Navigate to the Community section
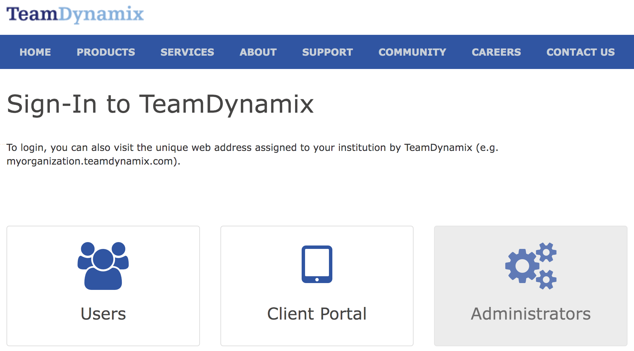The height and width of the screenshot is (351, 634). click(x=412, y=52)
